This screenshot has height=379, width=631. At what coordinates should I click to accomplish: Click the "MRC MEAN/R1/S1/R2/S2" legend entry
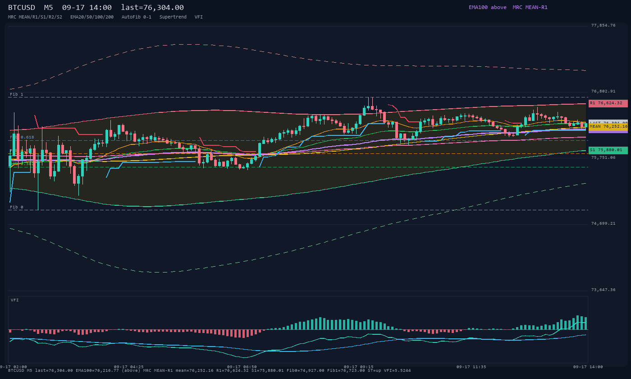[x=35, y=17]
